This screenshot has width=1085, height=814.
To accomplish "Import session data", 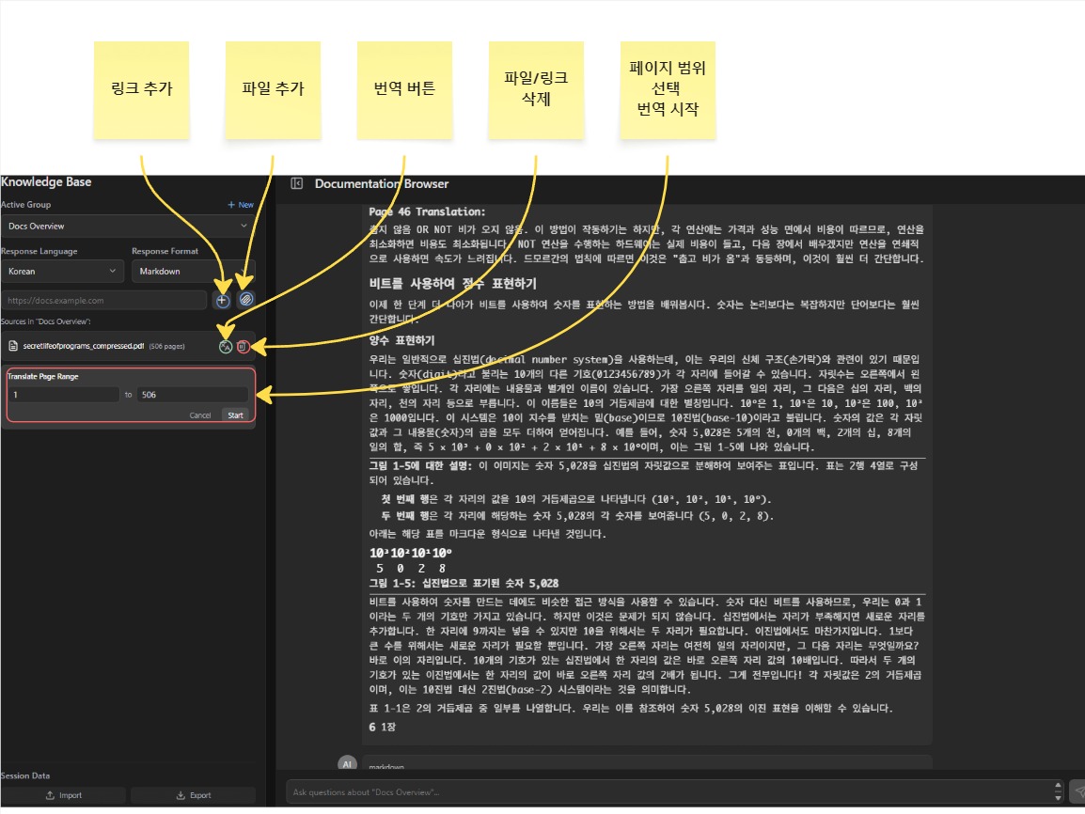I will 64,795.
